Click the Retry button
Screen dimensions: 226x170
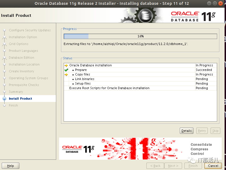tap(202, 131)
